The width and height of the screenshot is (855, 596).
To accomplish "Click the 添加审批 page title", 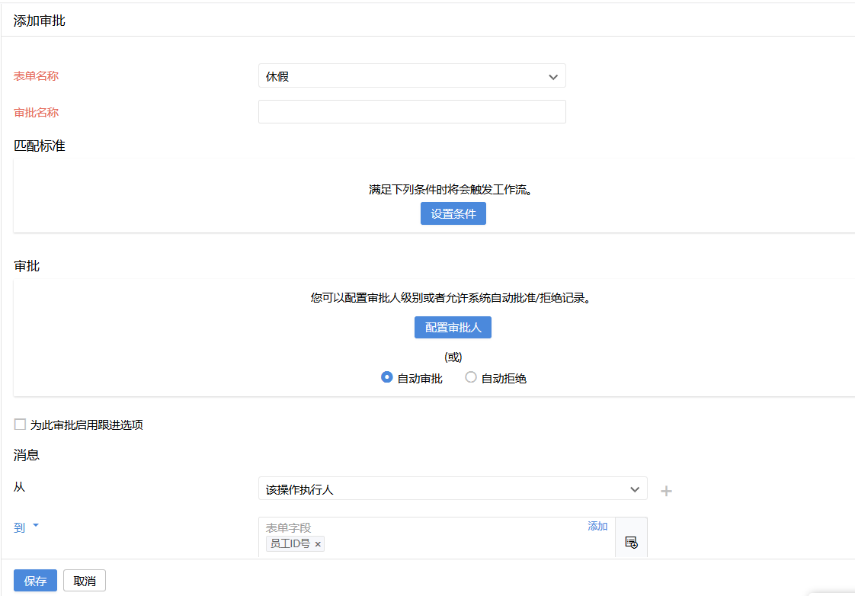I will [x=40, y=21].
